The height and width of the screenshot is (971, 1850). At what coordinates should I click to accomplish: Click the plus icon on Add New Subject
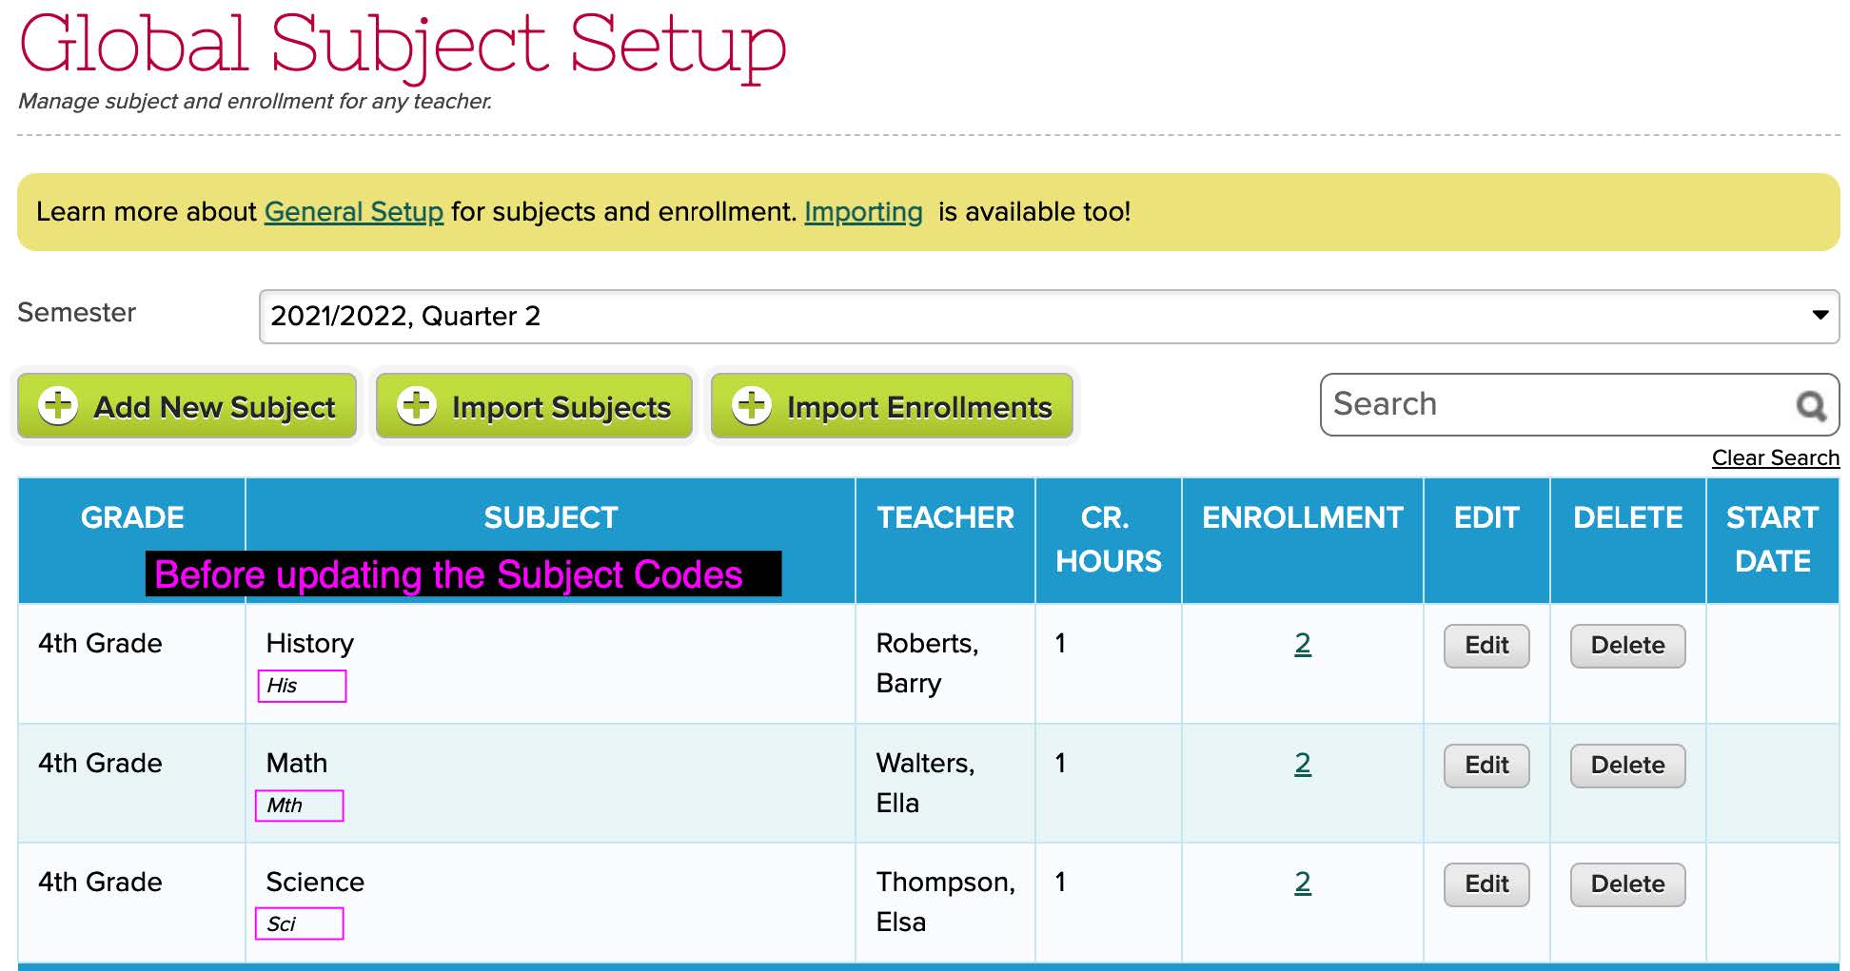pyautogui.click(x=58, y=406)
